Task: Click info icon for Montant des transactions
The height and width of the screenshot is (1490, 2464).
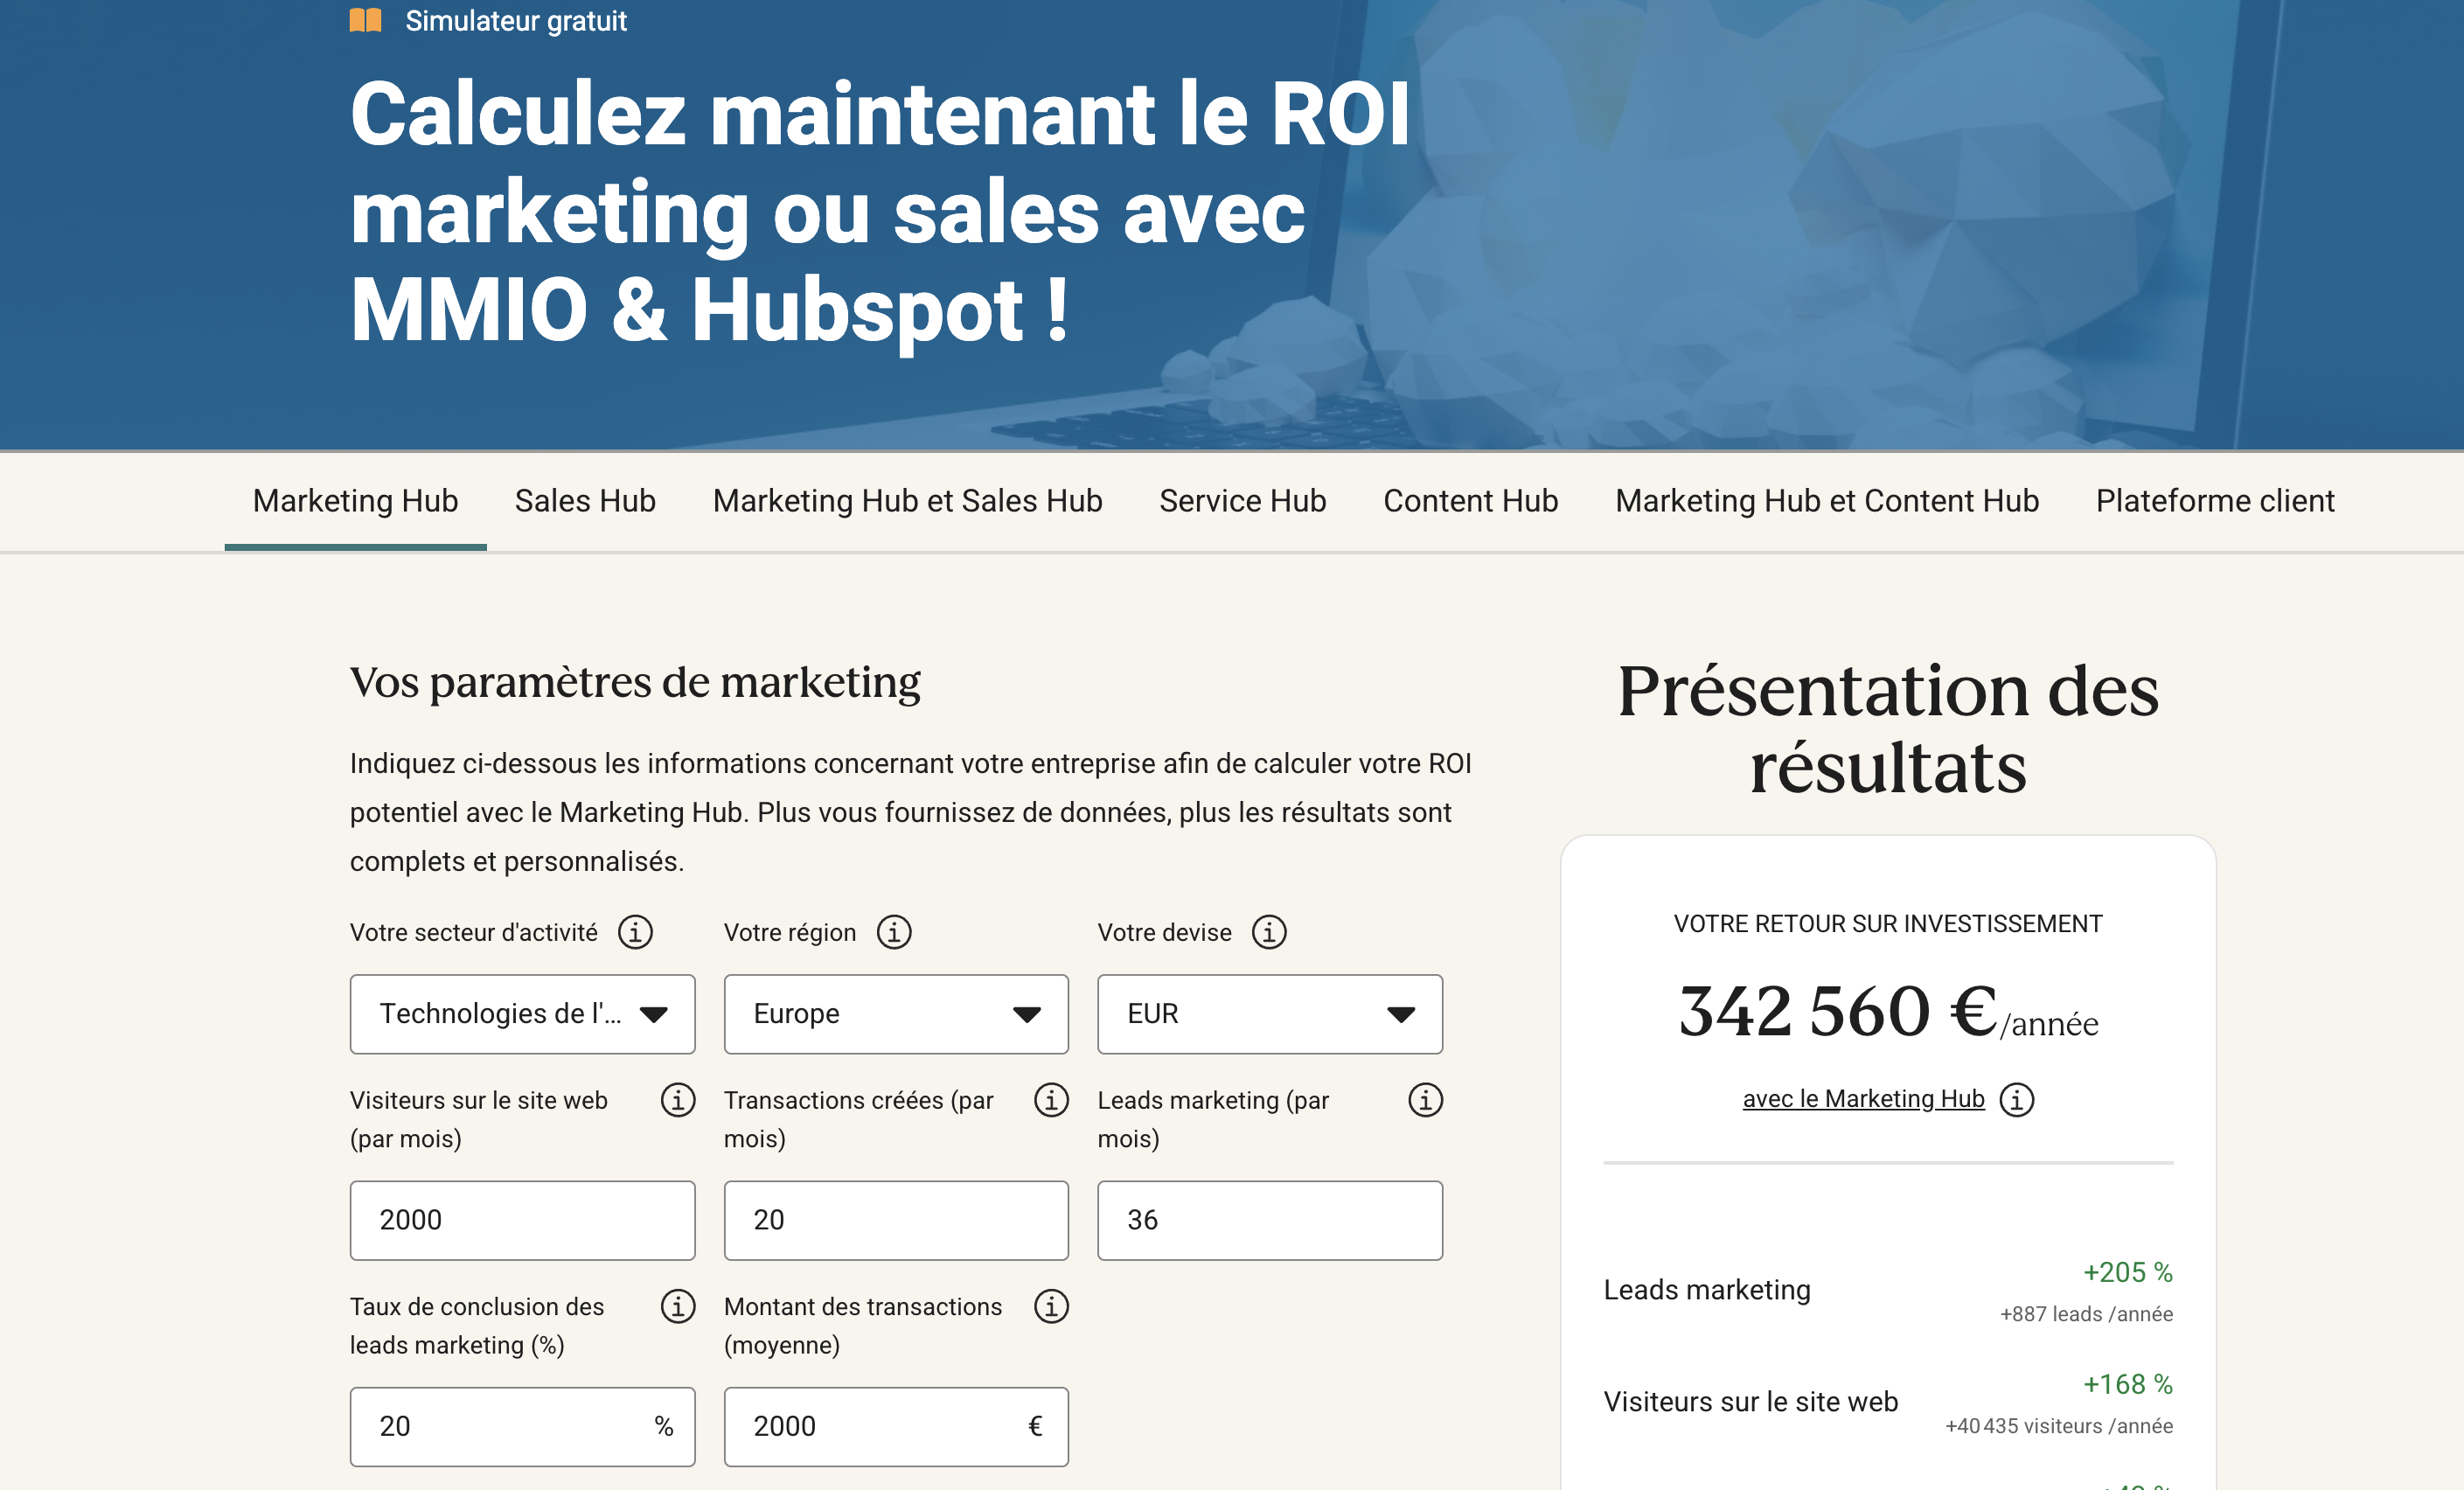Action: [x=1051, y=1306]
